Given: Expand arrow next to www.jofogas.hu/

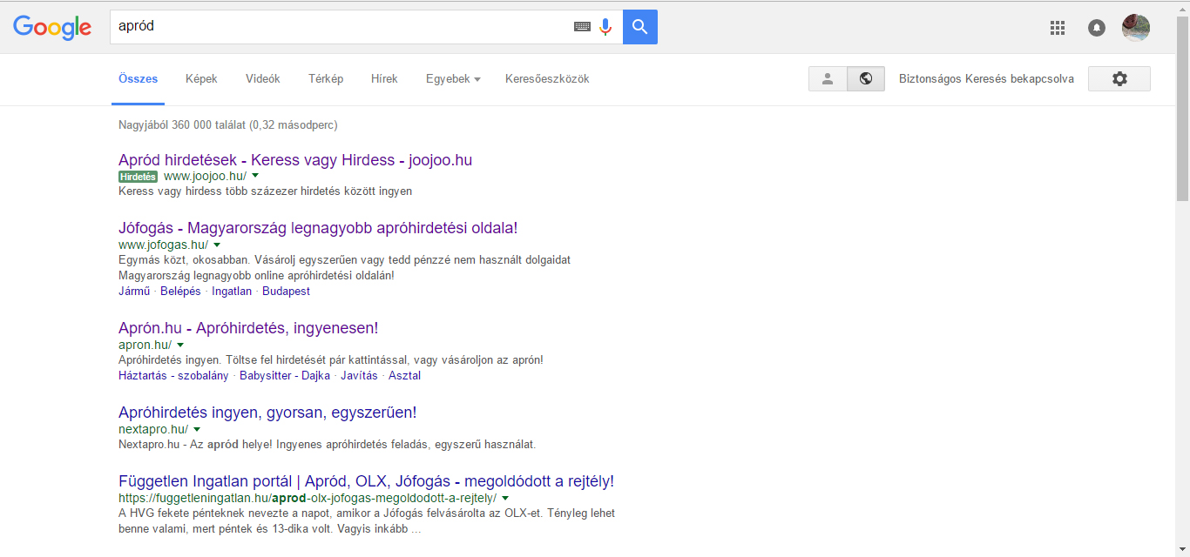Looking at the screenshot, I should click(x=217, y=245).
